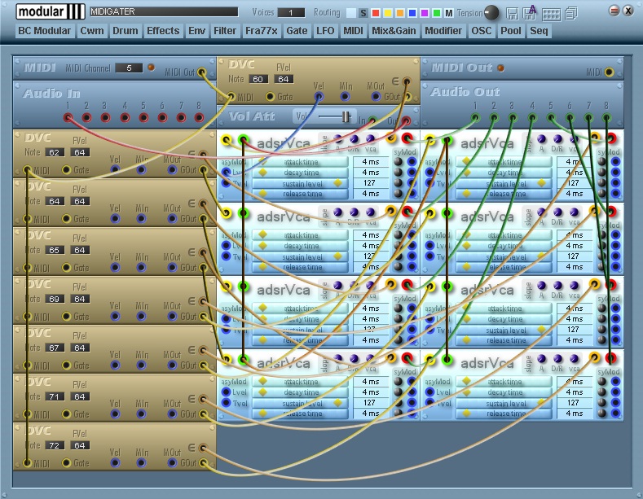The height and width of the screenshot is (499, 643).
Task: Click the Gate jack of the note 60 DVC
Action: point(270,97)
